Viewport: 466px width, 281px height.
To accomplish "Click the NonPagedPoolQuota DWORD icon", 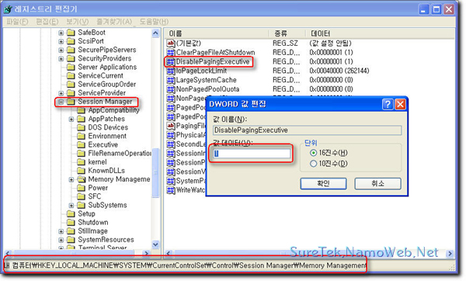I will coord(171,89).
